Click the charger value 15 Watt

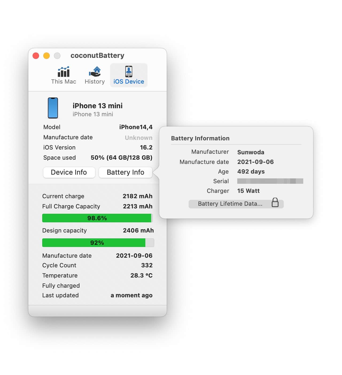pos(248,191)
